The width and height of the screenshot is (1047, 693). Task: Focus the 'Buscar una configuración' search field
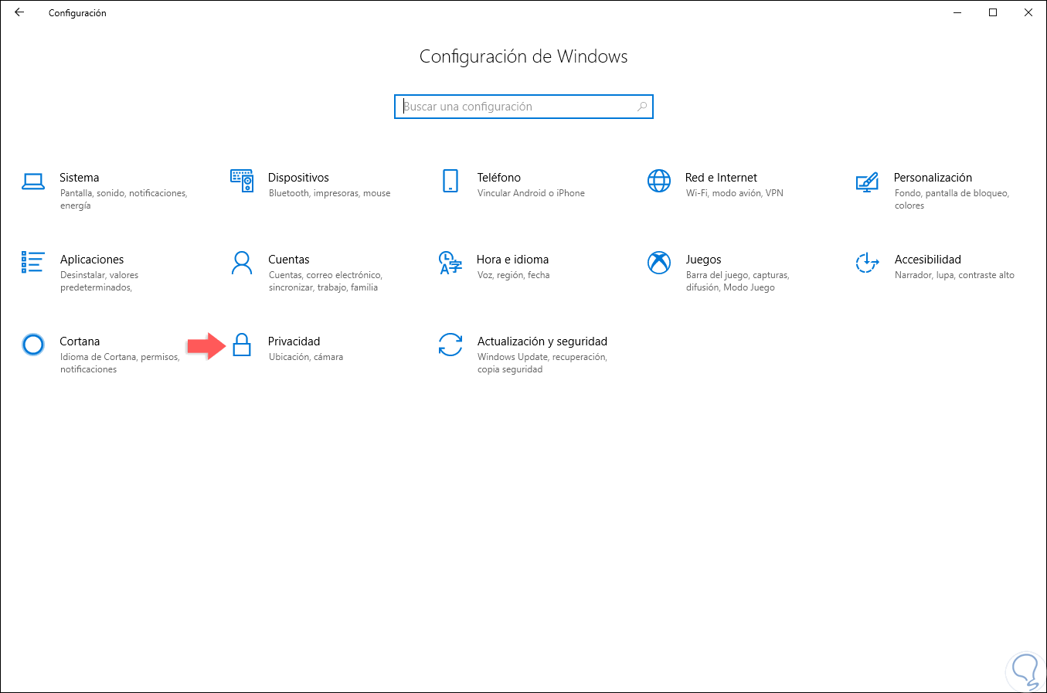click(524, 107)
